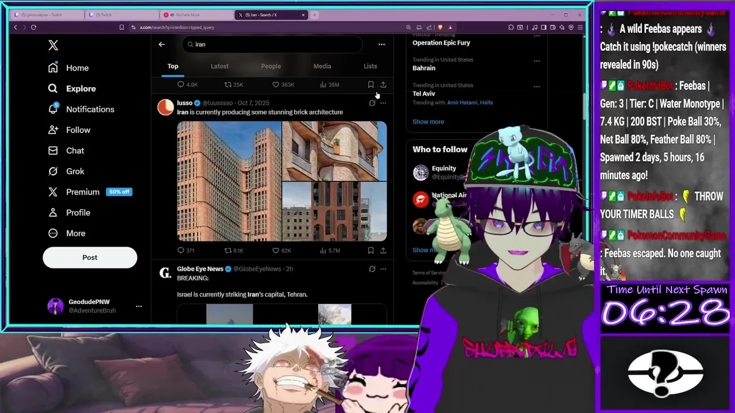The height and width of the screenshot is (413, 735).
Task: Switch to the Media tab
Action: [322, 66]
